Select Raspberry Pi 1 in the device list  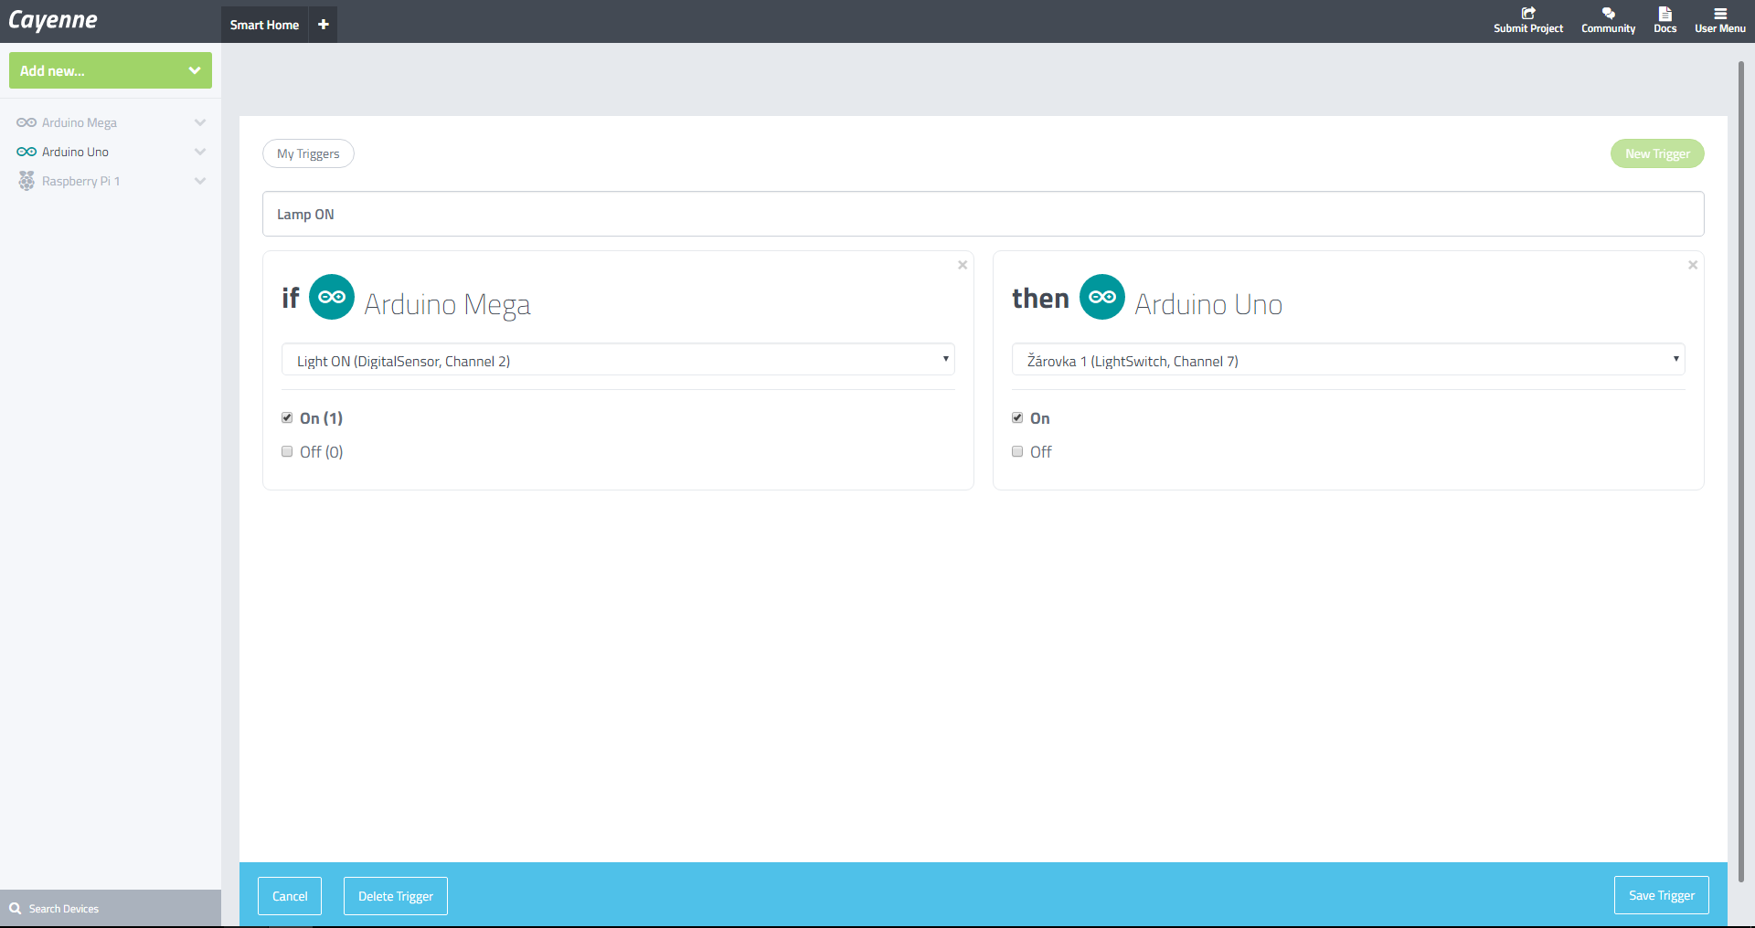pos(80,181)
